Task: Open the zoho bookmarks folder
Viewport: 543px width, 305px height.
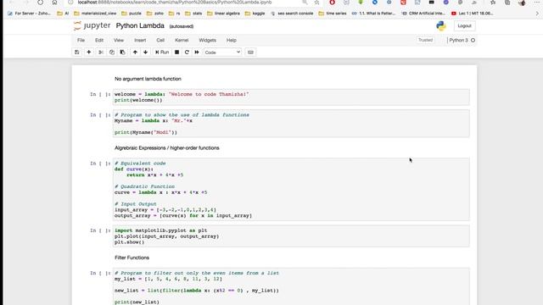Action: [155, 14]
